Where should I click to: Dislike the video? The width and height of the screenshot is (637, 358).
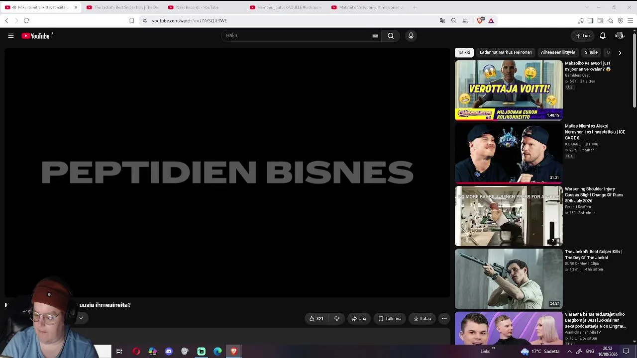coord(337,319)
